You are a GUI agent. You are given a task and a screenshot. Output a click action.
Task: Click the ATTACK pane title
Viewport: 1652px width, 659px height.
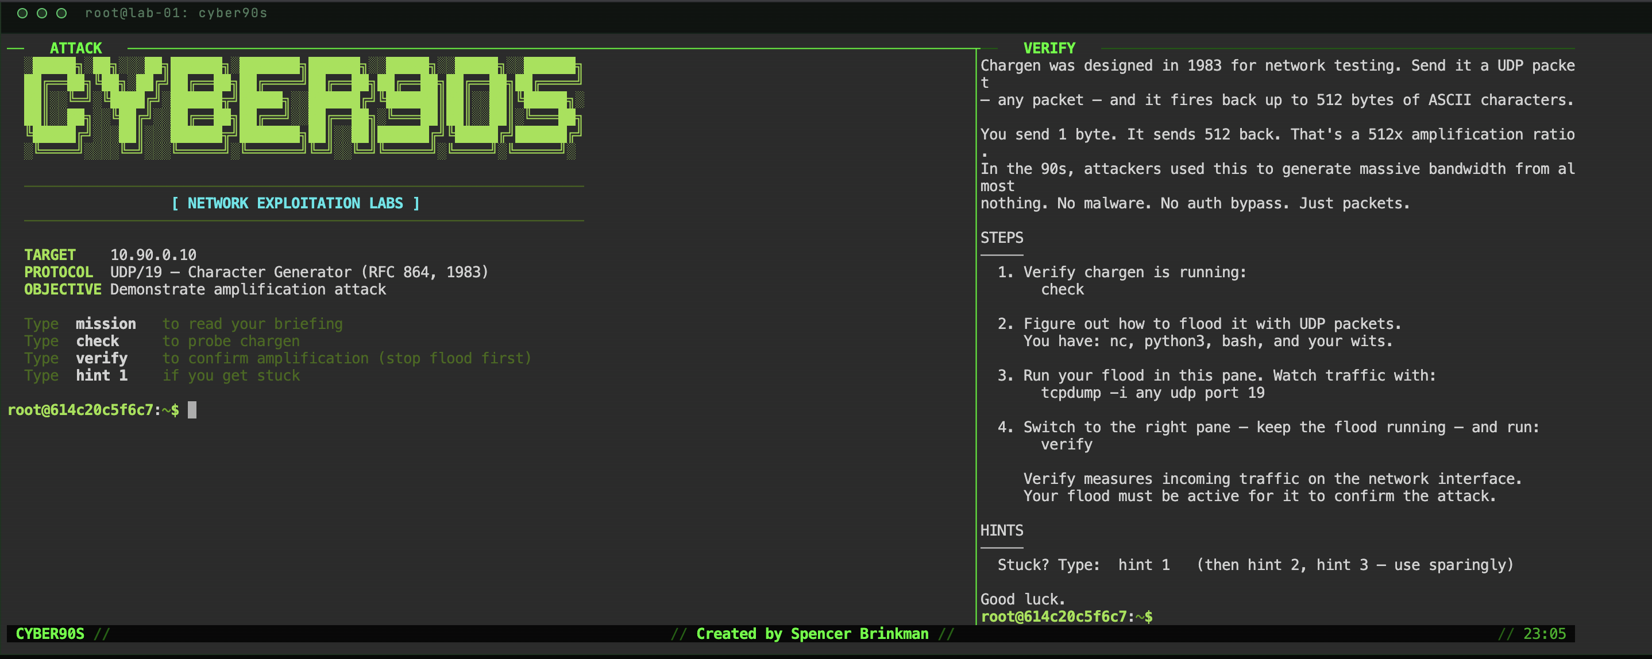pyautogui.click(x=76, y=48)
